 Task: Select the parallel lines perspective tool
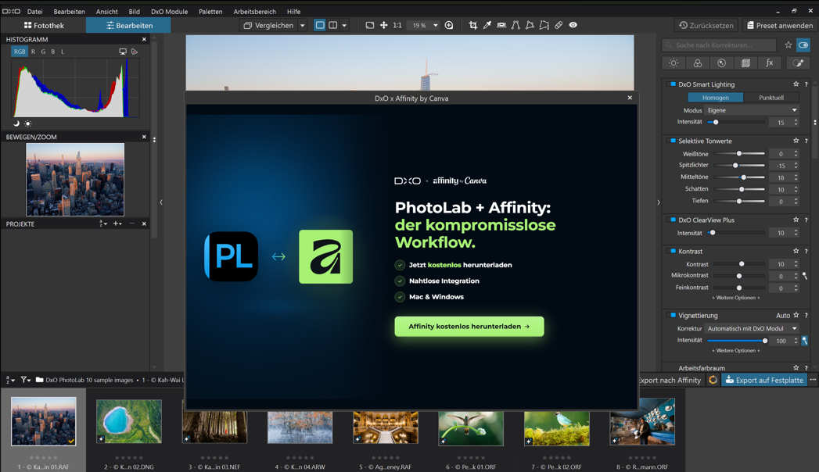515,25
